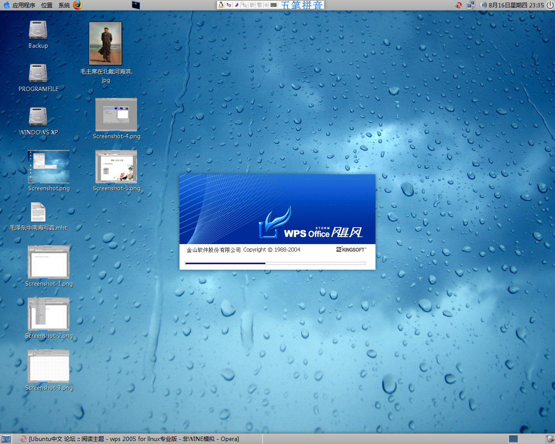
Task: Open the calendar from the 8月16日星期四 clock
Action: coord(516,5)
